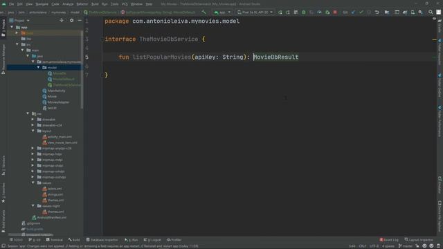
Task: Expand the mipmap-hdpi folder
Action: (x=33, y=154)
